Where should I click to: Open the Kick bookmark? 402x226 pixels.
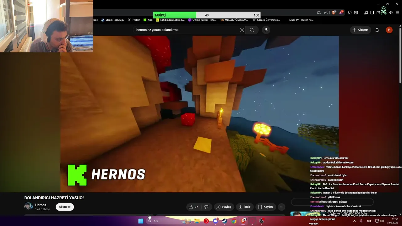pos(148,20)
